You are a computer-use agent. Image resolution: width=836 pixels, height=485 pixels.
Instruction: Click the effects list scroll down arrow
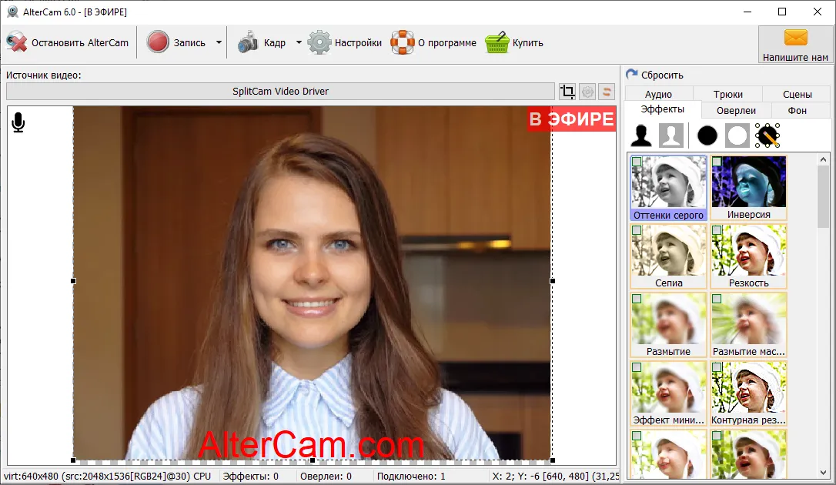pyautogui.click(x=823, y=473)
